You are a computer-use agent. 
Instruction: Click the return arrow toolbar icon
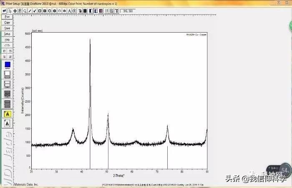click(4, 11)
